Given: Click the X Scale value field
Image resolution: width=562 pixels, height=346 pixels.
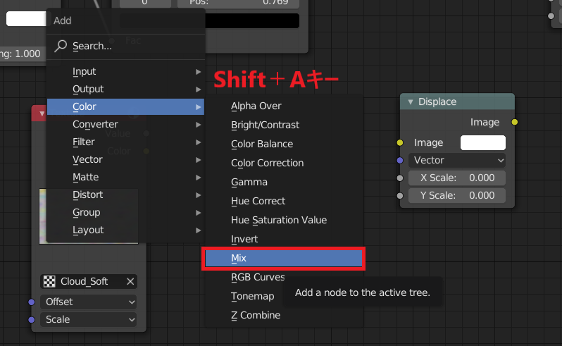Looking at the screenshot, I should pyautogui.click(x=457, y=178).
